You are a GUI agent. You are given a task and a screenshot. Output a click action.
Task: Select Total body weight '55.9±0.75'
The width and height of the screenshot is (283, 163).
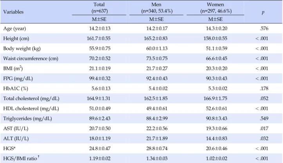pyautogui.click(x=100, y=49)
